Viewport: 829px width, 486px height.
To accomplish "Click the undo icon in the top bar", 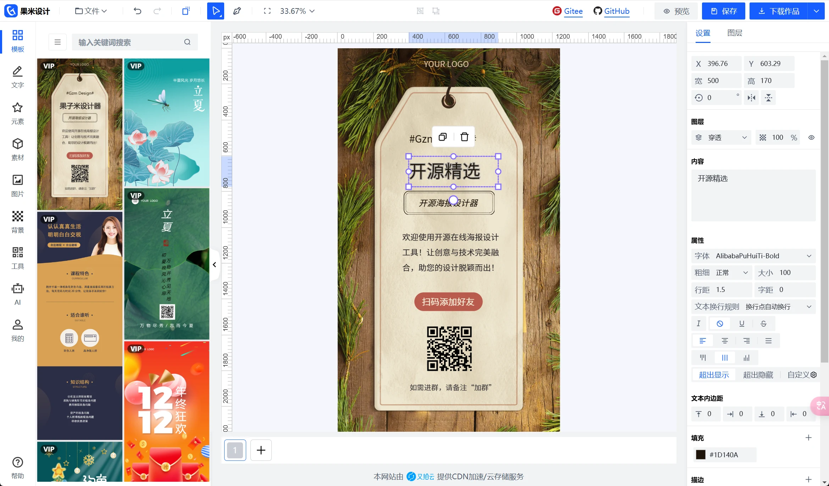I will click(138, 11).
